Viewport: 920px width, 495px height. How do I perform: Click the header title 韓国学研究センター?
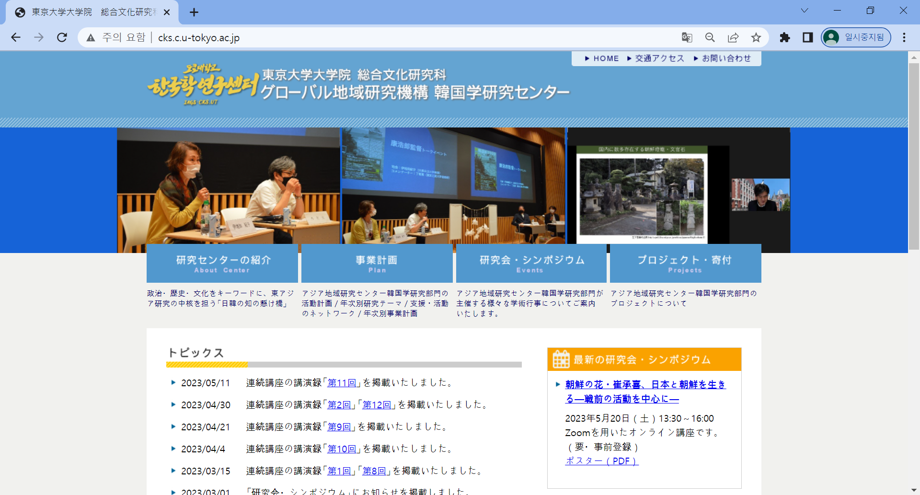pyautogui.click(x=502, y=92)
